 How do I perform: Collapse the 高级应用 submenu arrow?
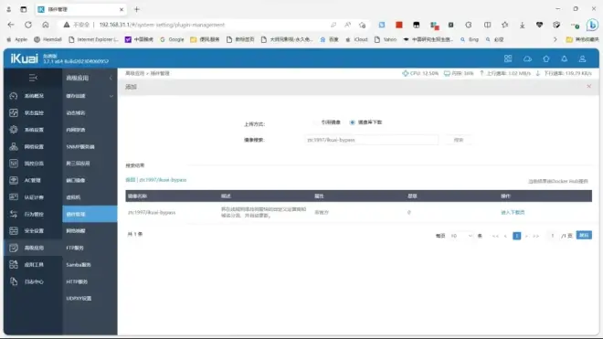[111, 78]
